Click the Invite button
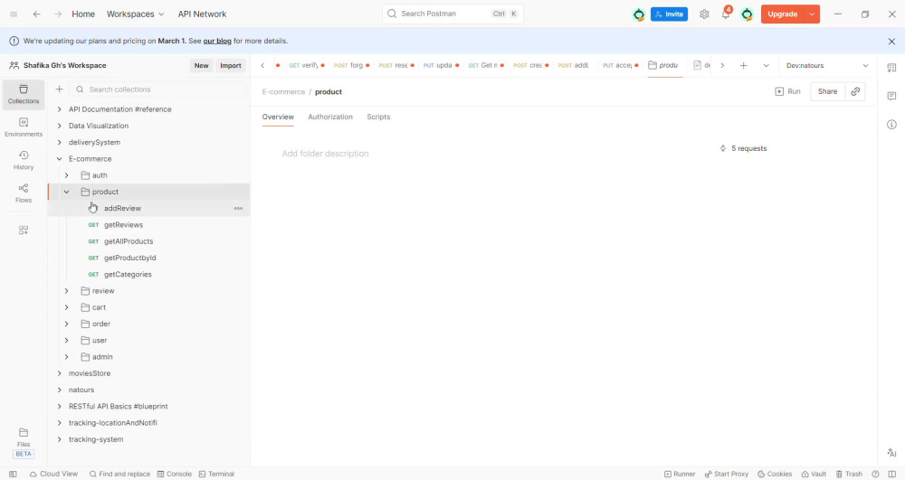 pos(669,14)
